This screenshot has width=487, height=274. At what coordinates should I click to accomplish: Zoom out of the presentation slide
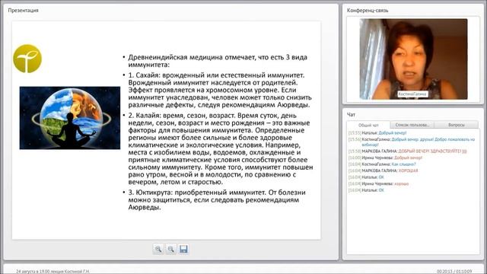[x=170, y=249]
